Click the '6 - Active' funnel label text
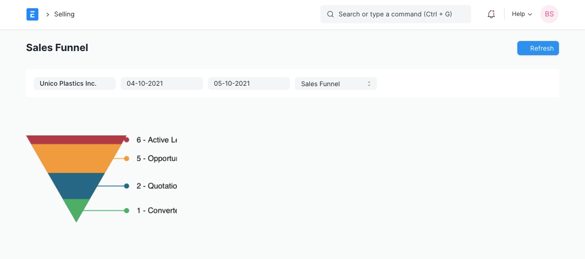585x259 pixels. 156,140
